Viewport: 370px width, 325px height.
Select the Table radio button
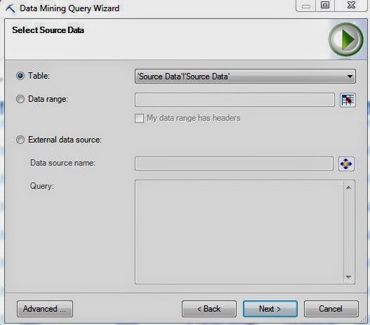tap(20, 76)
